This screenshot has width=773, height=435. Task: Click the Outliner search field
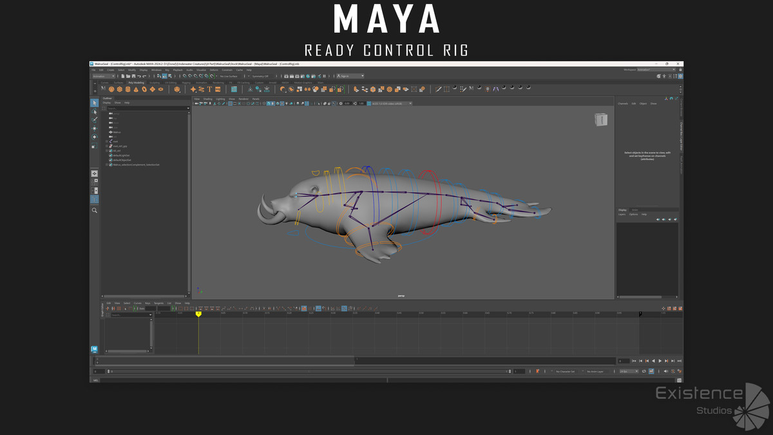coord(146,108)
